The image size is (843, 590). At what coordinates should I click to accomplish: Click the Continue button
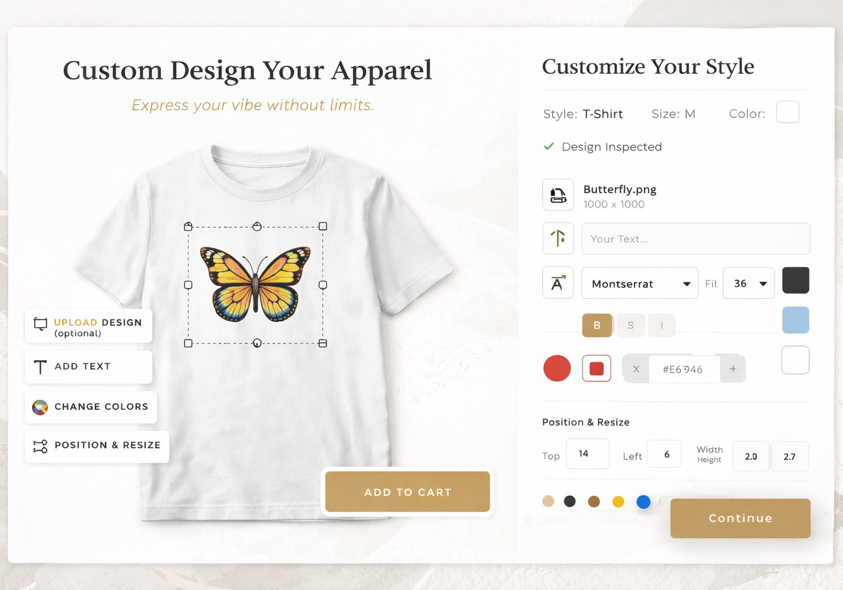(741, 518)
